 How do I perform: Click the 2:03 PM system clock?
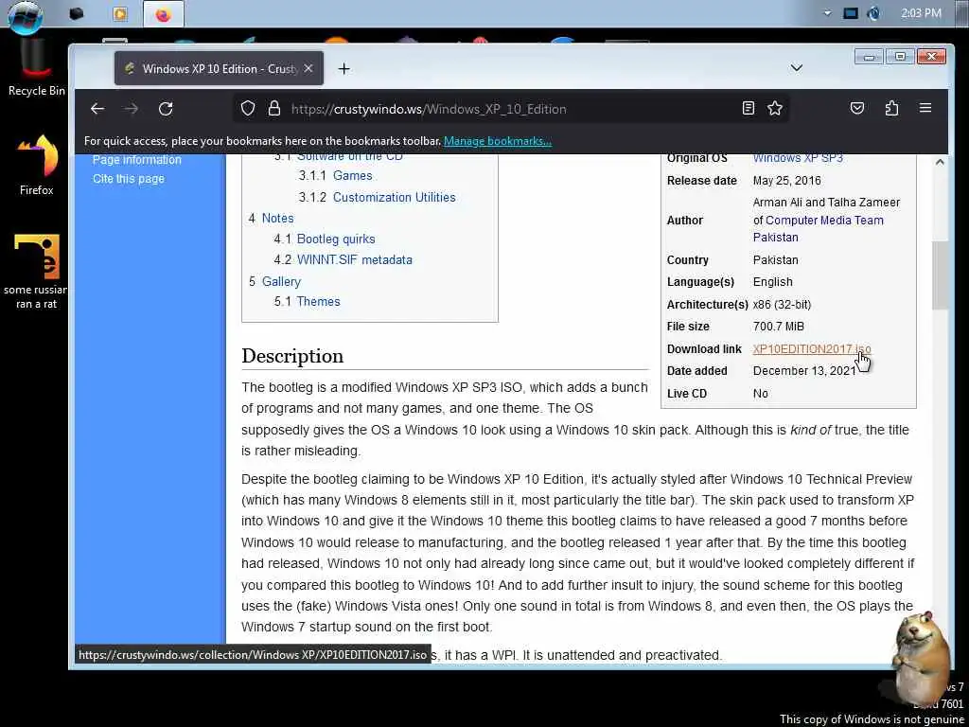tap(921, 13)
